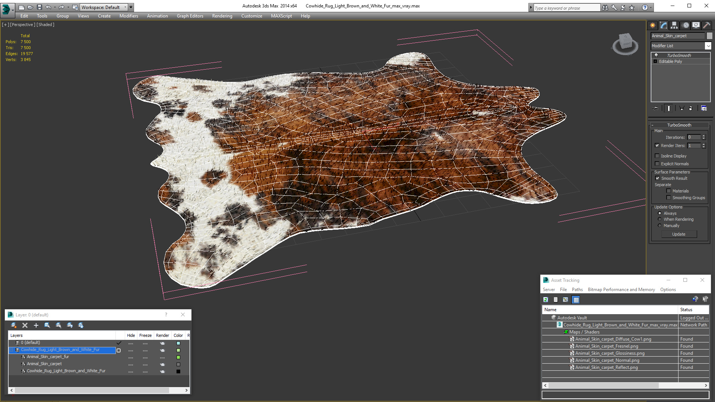Enable Isoline Display checkbox
The width and height of the screenshot is (715, 402).
[x=657, y=156]
